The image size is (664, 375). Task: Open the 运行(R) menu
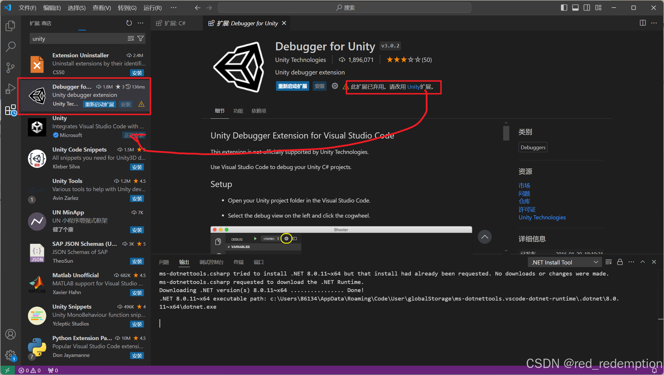pos(152,8)
